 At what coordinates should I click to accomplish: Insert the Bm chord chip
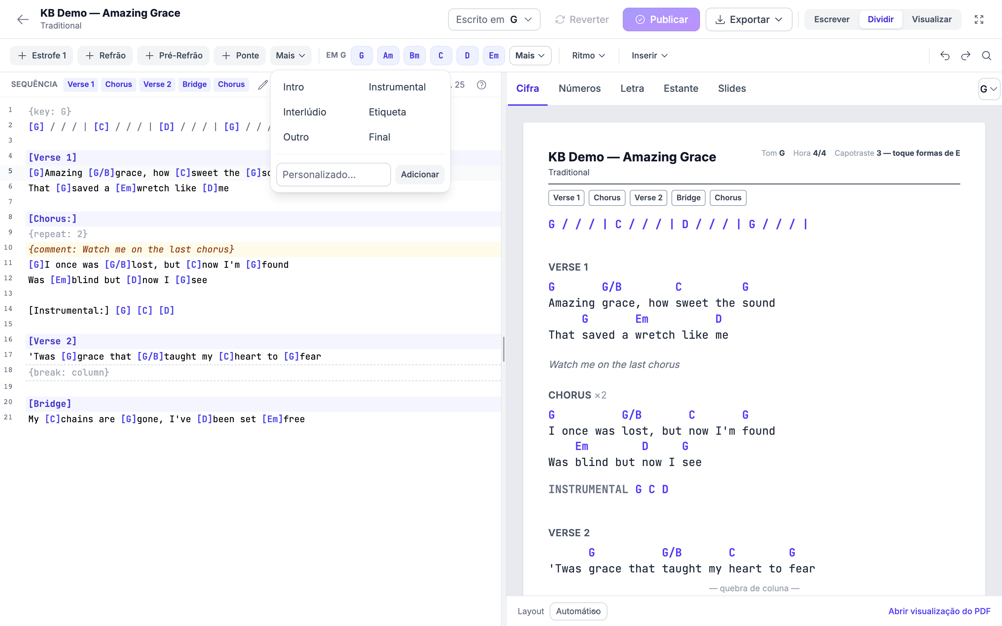[x=414, y=56]
